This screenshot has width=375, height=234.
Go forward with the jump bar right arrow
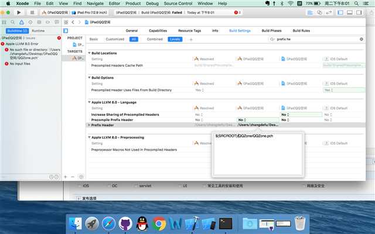(80, 22)
